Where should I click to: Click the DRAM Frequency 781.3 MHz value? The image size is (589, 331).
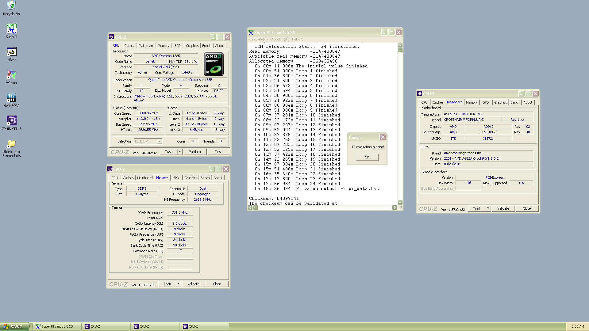(180, 212)
